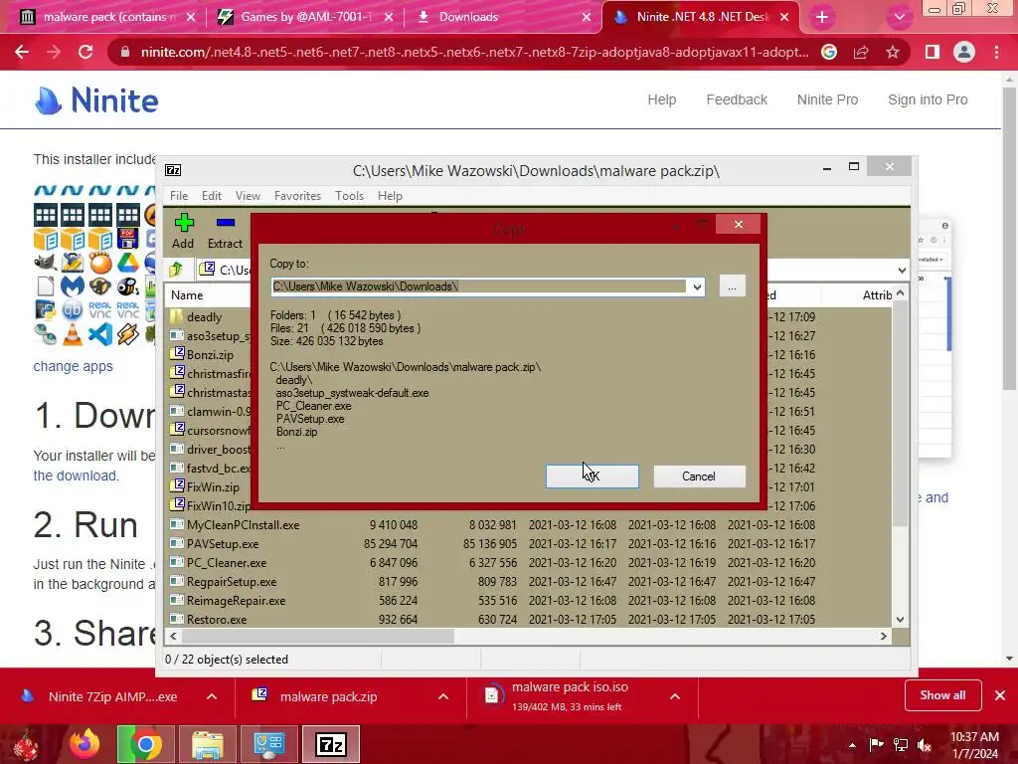Select Bonzi.zip in the file list
Image resolution: width=1018 pixels, height=764 pixels.
coord(209,355)
